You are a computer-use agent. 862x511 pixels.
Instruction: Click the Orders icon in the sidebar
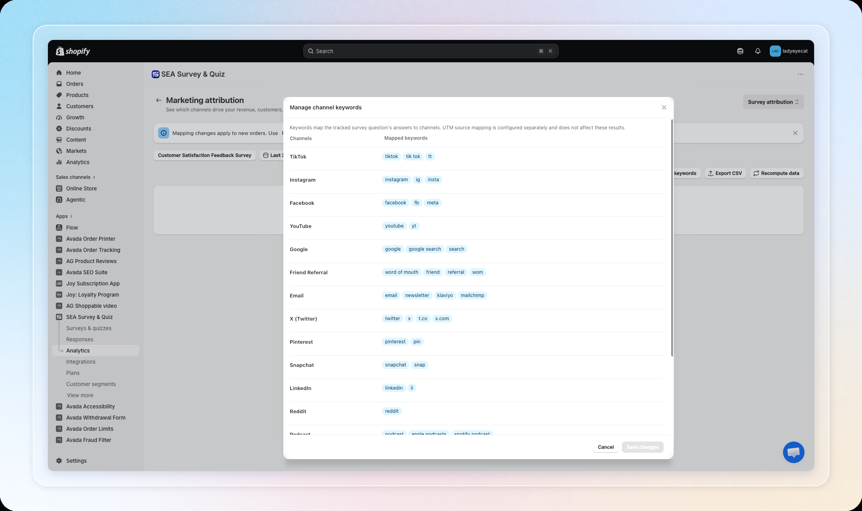pyautogui.click(x=59, y=84)
